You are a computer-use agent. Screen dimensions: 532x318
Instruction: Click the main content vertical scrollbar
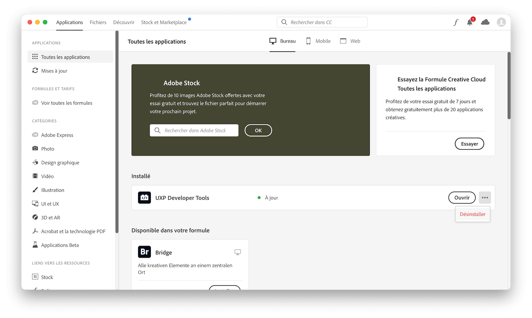point(509,85)
